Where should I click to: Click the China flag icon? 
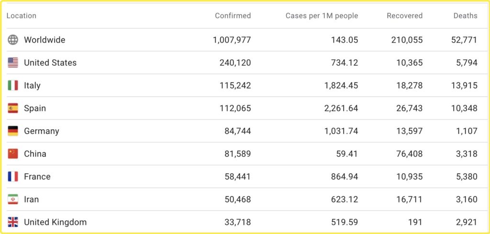tap(13, 154)
